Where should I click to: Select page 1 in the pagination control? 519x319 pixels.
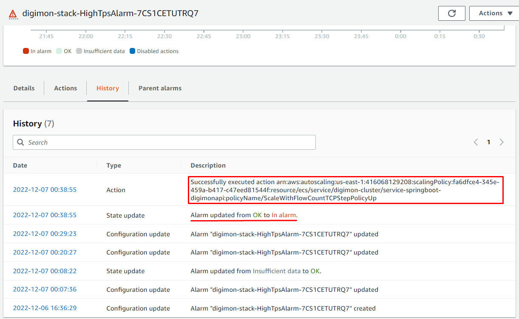click(488, 142)
